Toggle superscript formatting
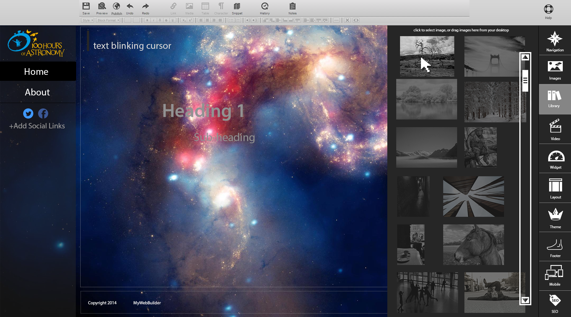 pyautogui.click(x=190, y=20)
